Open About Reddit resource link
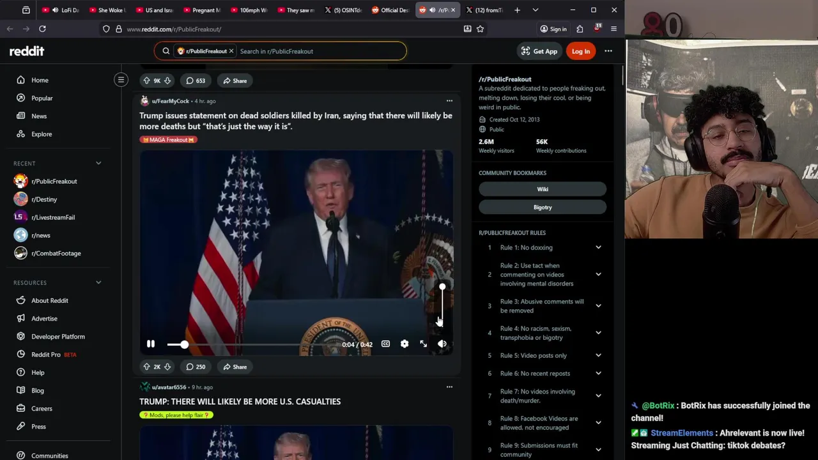The height and width of the screenshot is (460, 818). tap(49, 300)
